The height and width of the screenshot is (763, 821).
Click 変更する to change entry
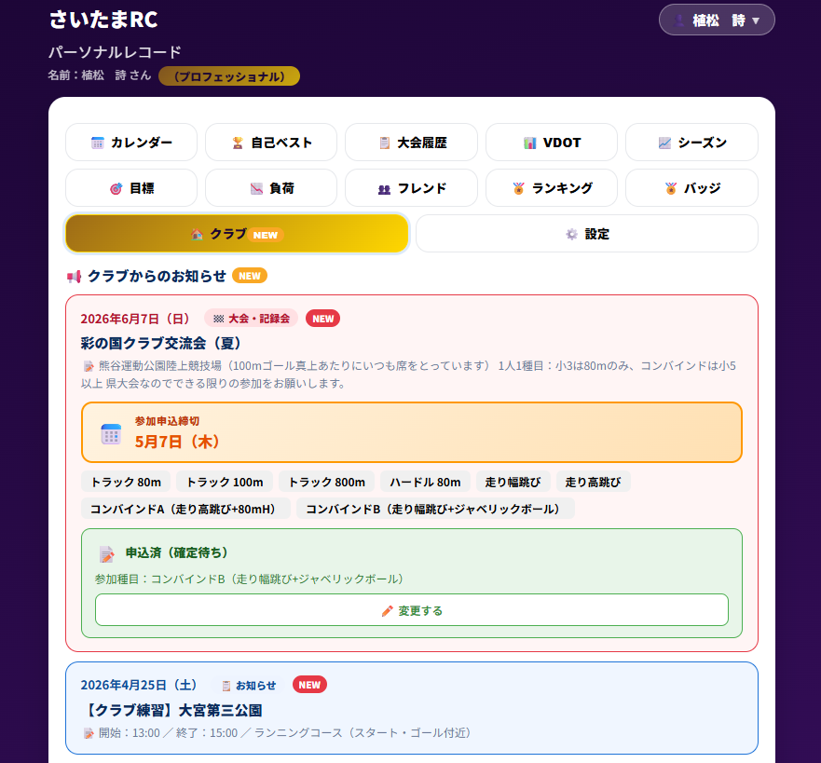point(412,609)
